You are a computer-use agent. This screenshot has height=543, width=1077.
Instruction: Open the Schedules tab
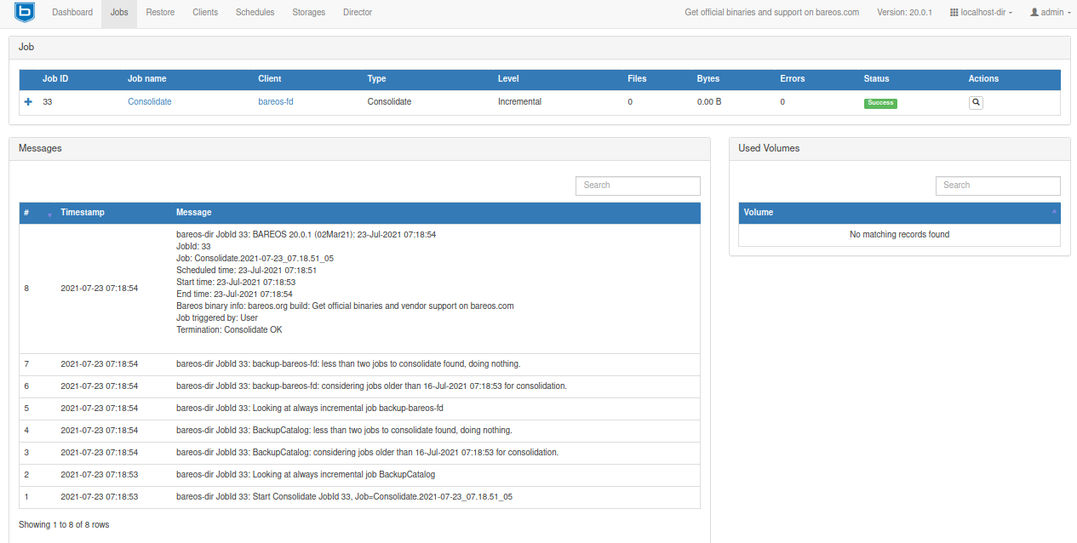pos(255,13)
